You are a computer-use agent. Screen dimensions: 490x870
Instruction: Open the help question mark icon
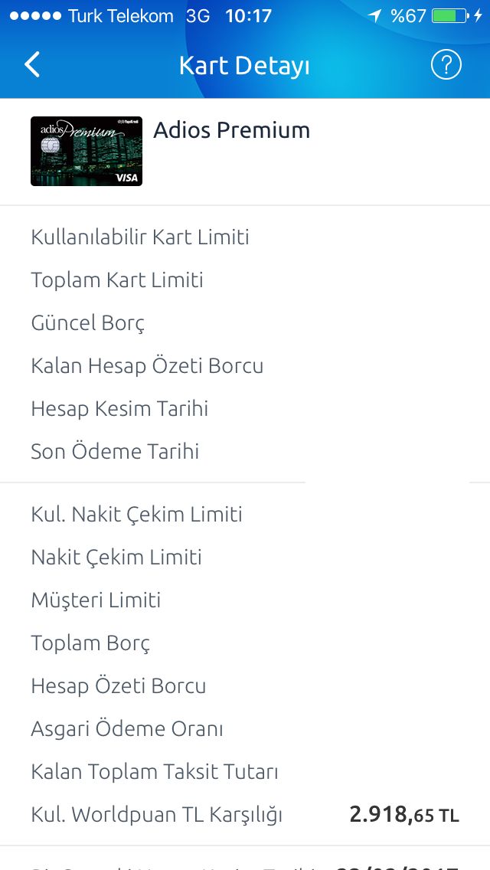click(446, 65)
